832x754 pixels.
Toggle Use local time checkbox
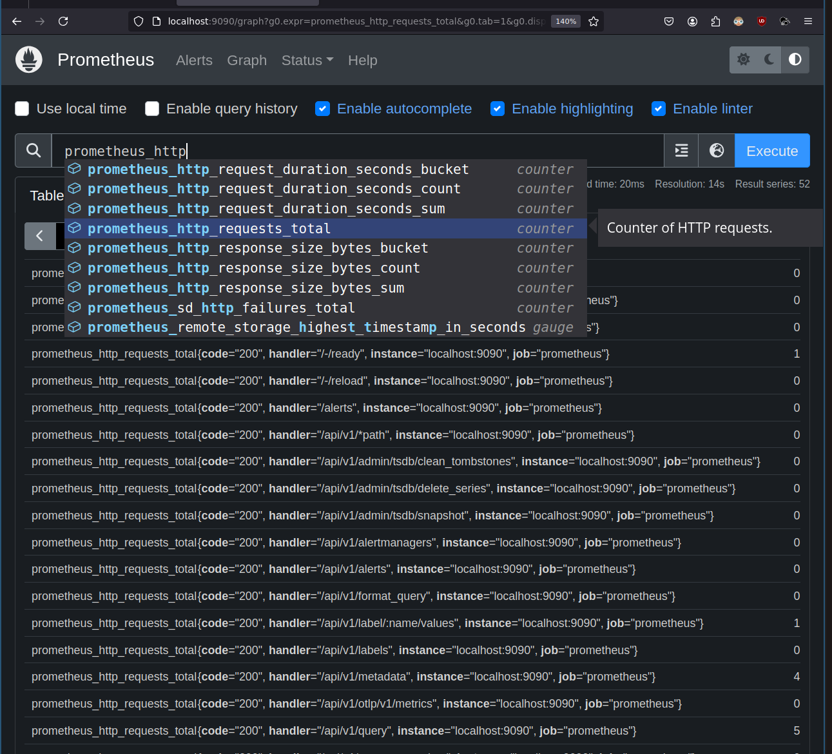[x=22, y=109]
